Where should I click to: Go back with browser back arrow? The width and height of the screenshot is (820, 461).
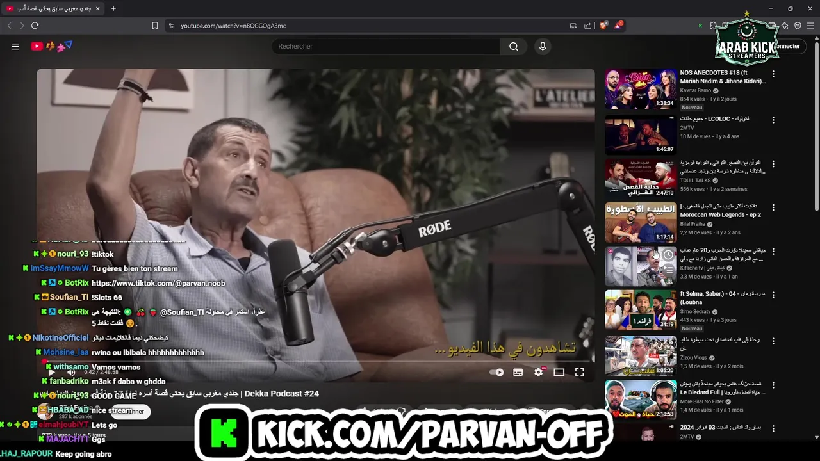pos(10,26)
